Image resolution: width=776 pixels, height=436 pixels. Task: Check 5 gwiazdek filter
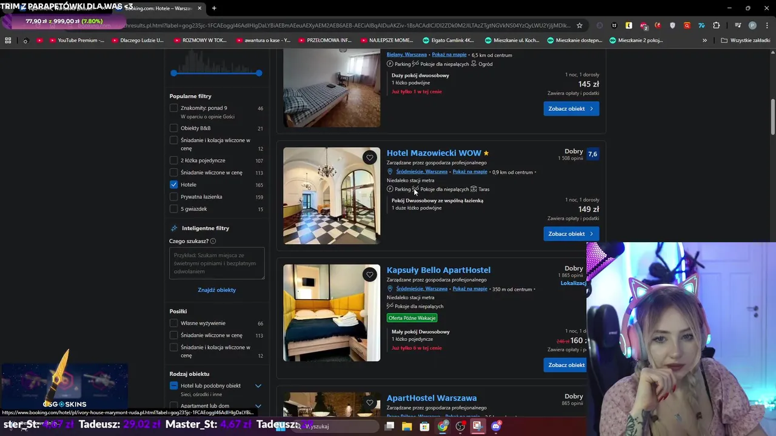click(174, 209)
